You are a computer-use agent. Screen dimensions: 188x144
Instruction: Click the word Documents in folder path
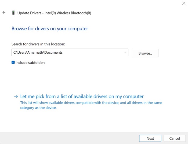point(53,53)
